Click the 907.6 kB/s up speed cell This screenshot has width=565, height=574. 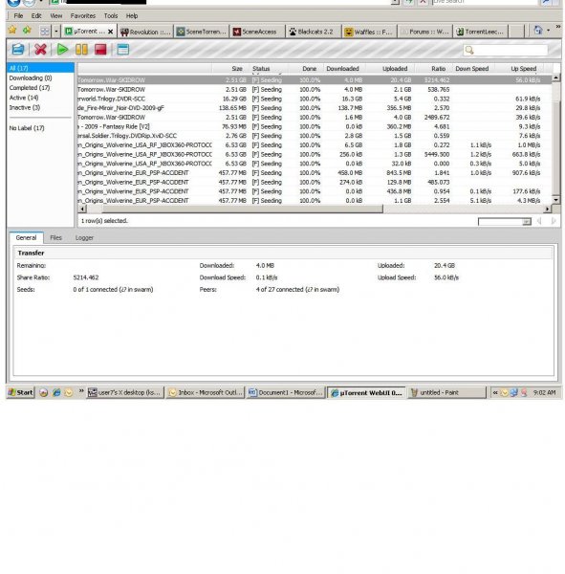pos(526,173)
